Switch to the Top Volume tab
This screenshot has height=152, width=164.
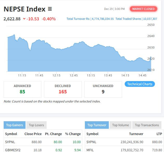pos(121,125)
